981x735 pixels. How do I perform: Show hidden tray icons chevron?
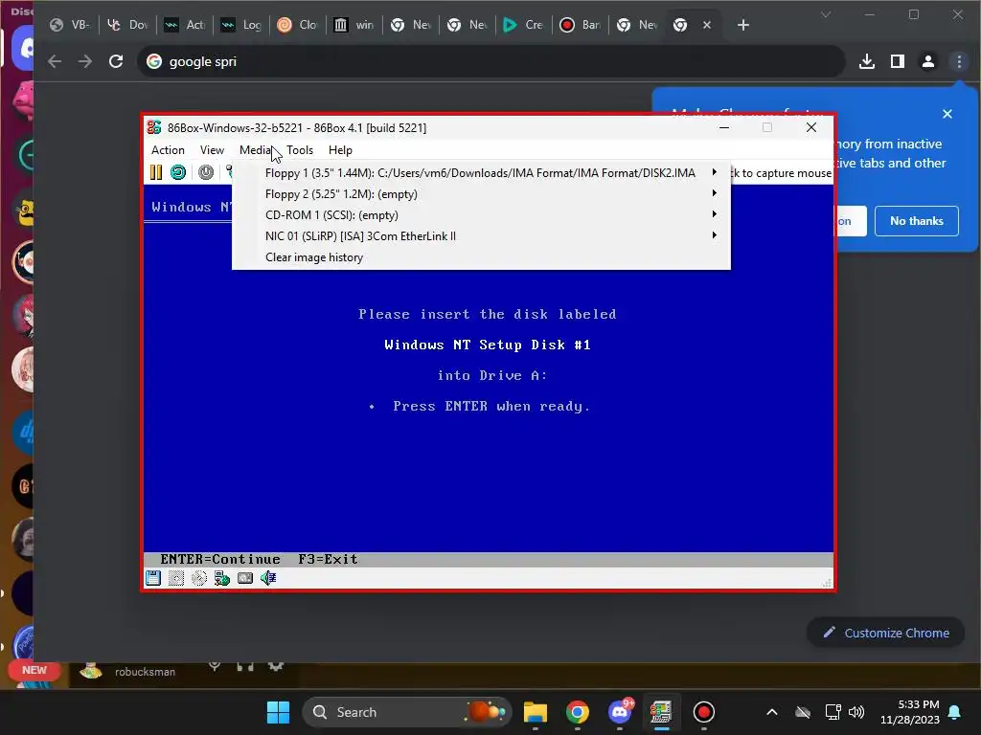772,712
